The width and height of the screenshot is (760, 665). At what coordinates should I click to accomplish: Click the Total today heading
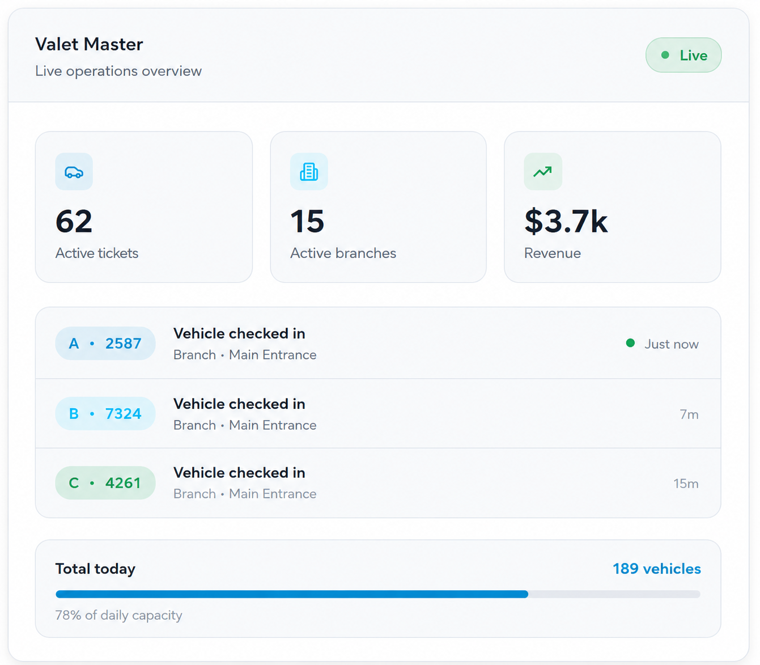pos(95,569)
